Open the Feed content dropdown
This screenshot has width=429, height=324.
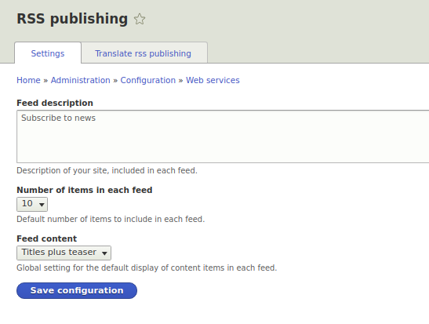click(x=64, y=253)
